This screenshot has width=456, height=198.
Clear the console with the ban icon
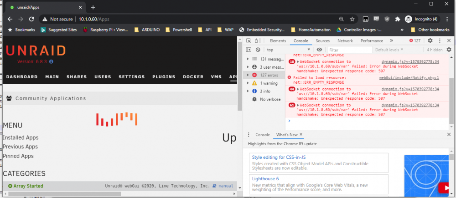[258, 50]
